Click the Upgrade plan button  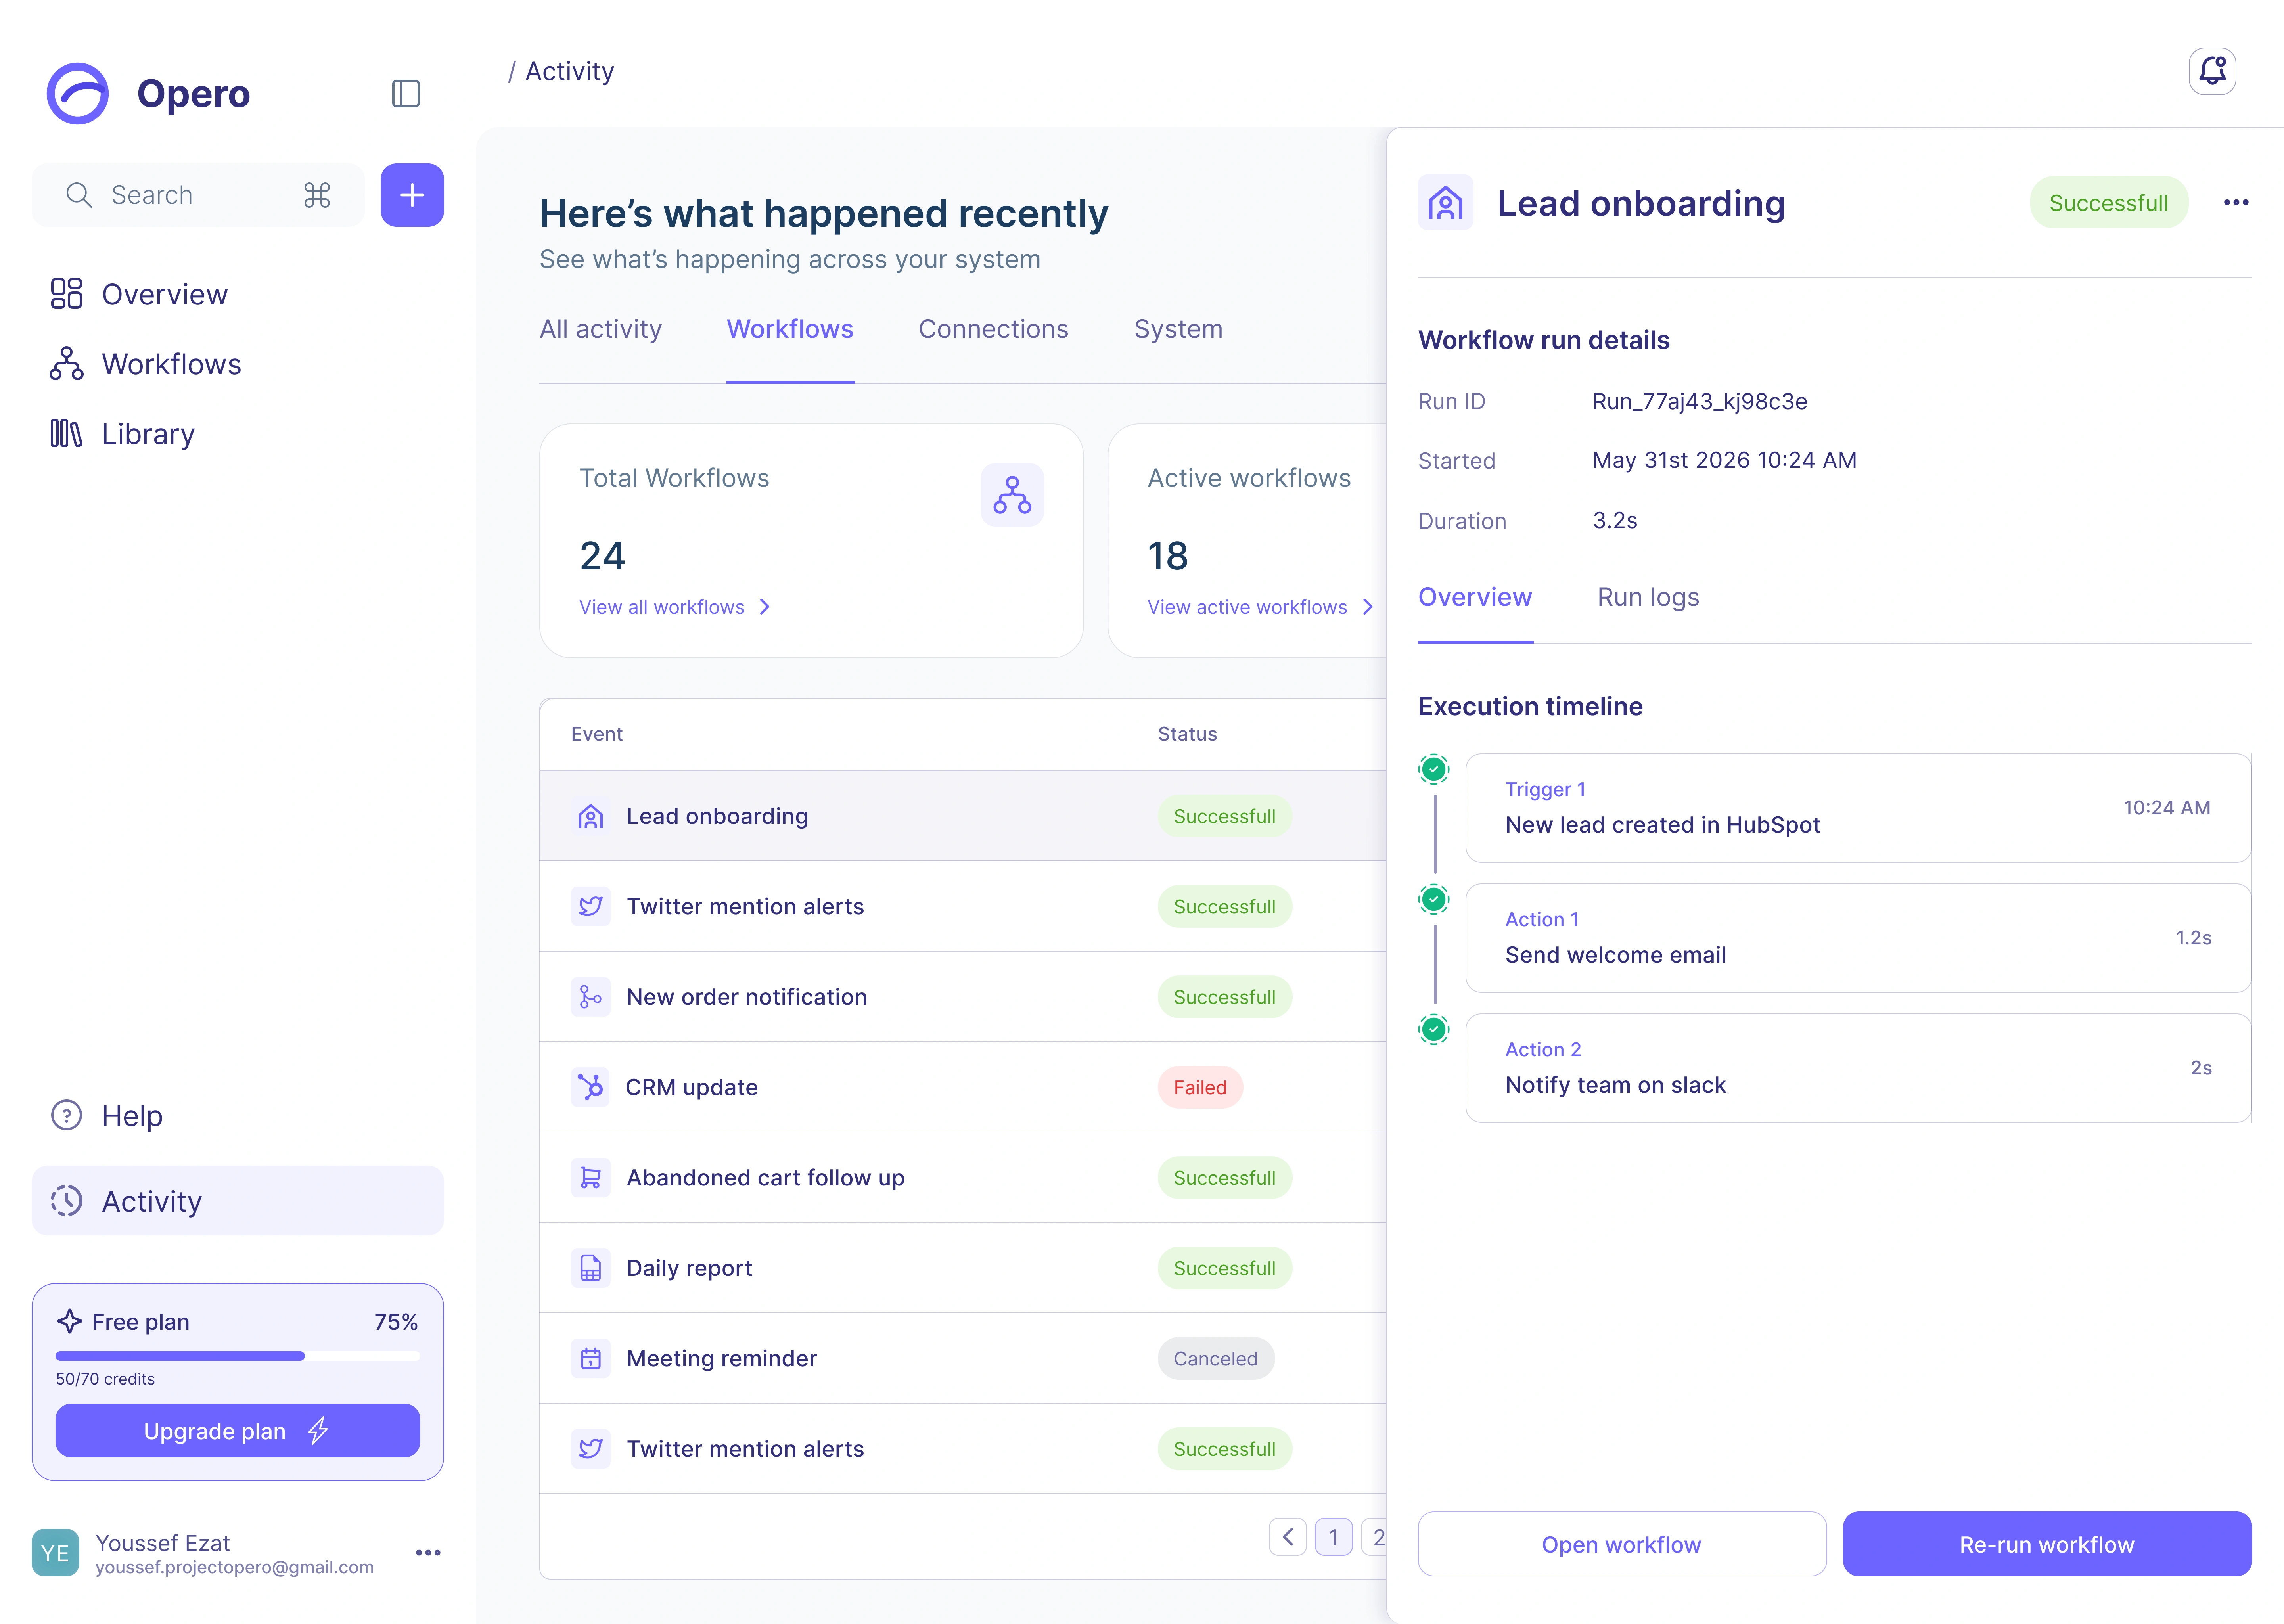tap(238, 1431)
